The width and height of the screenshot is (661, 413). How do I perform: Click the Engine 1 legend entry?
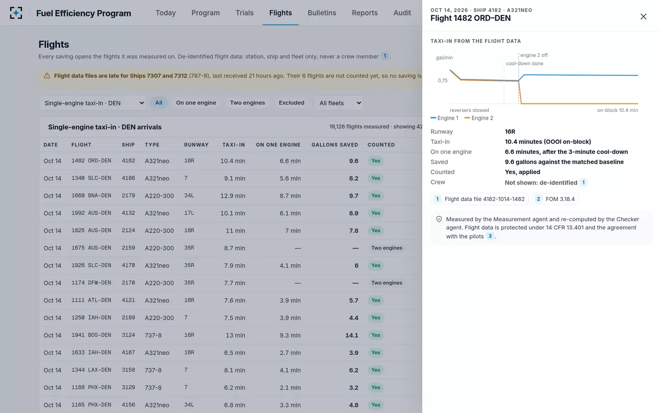point(445,118)
